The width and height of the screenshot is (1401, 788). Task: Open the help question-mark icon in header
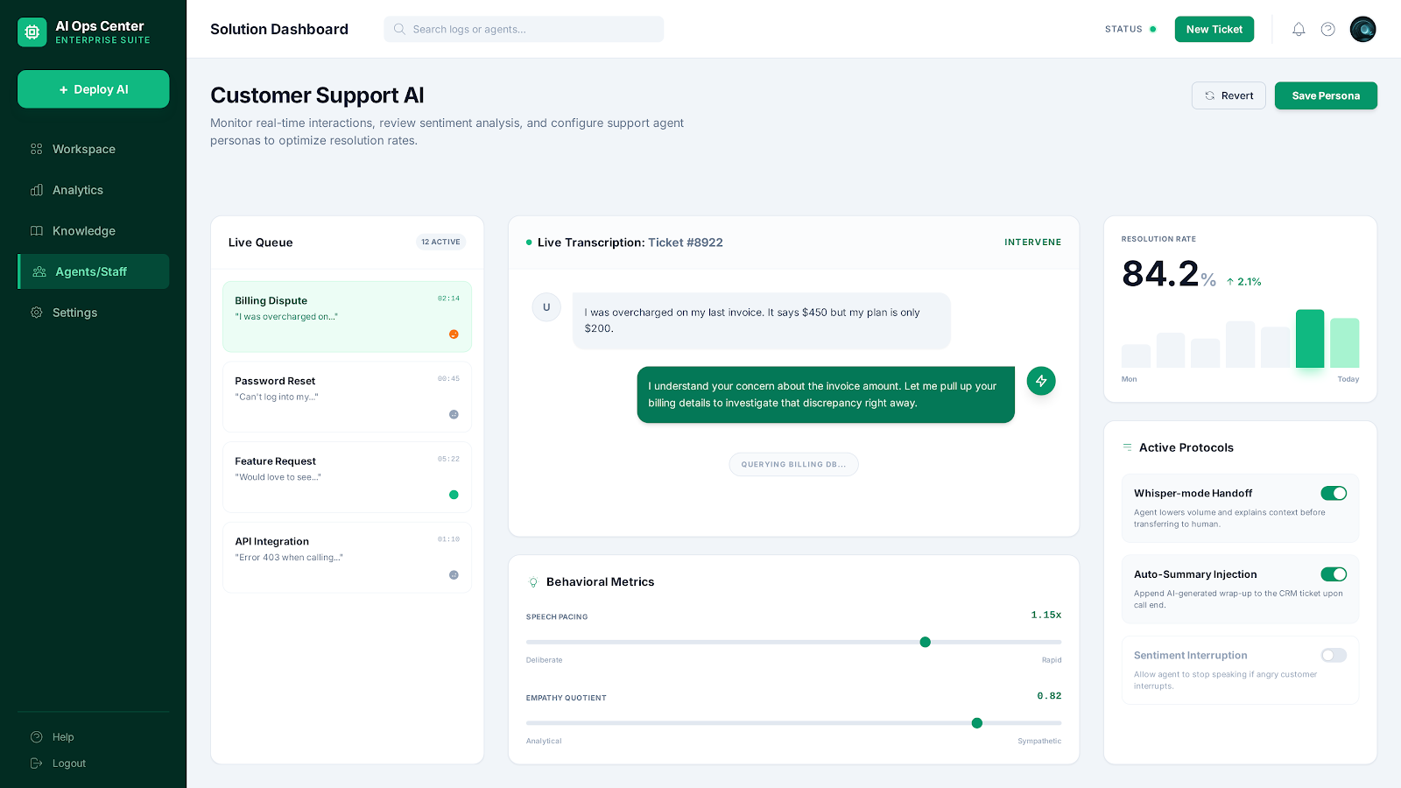tap(1328, 29)
